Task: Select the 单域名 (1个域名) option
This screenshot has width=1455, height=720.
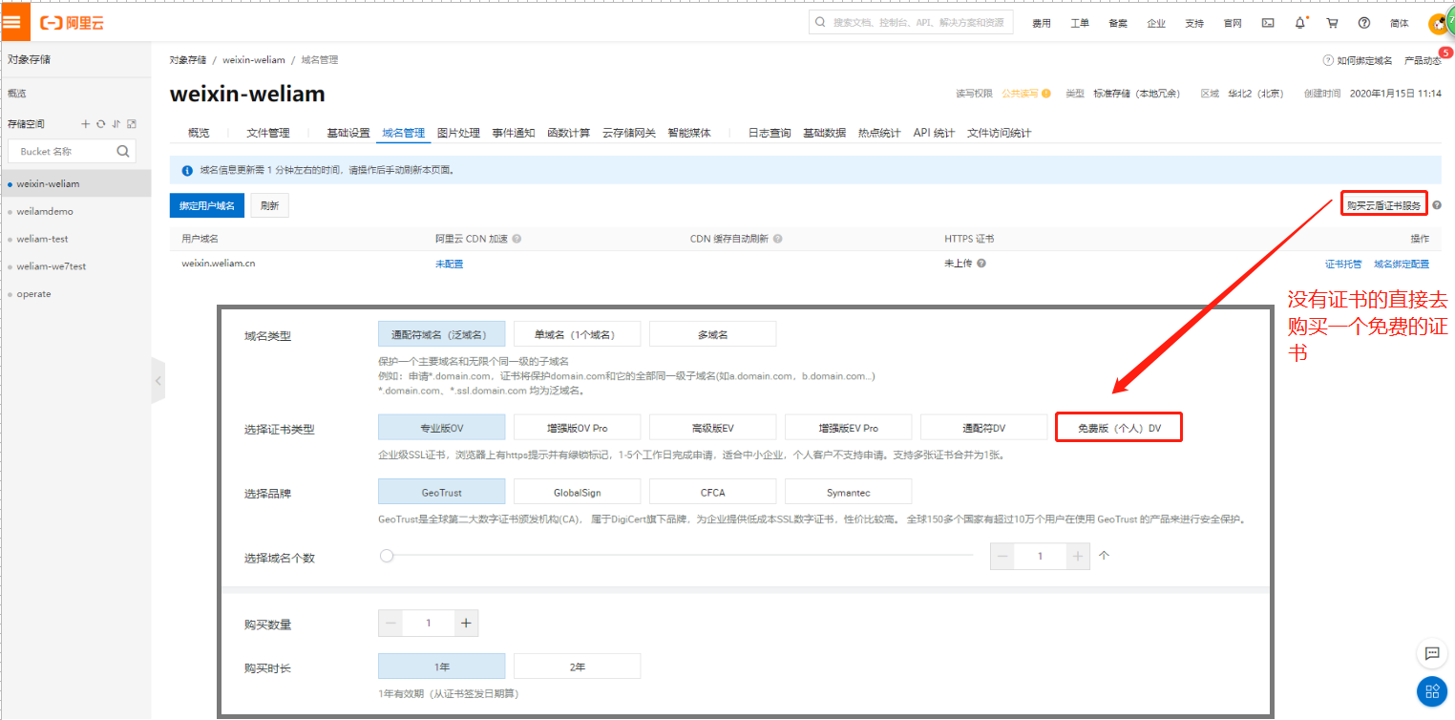Action: point(577,334)
